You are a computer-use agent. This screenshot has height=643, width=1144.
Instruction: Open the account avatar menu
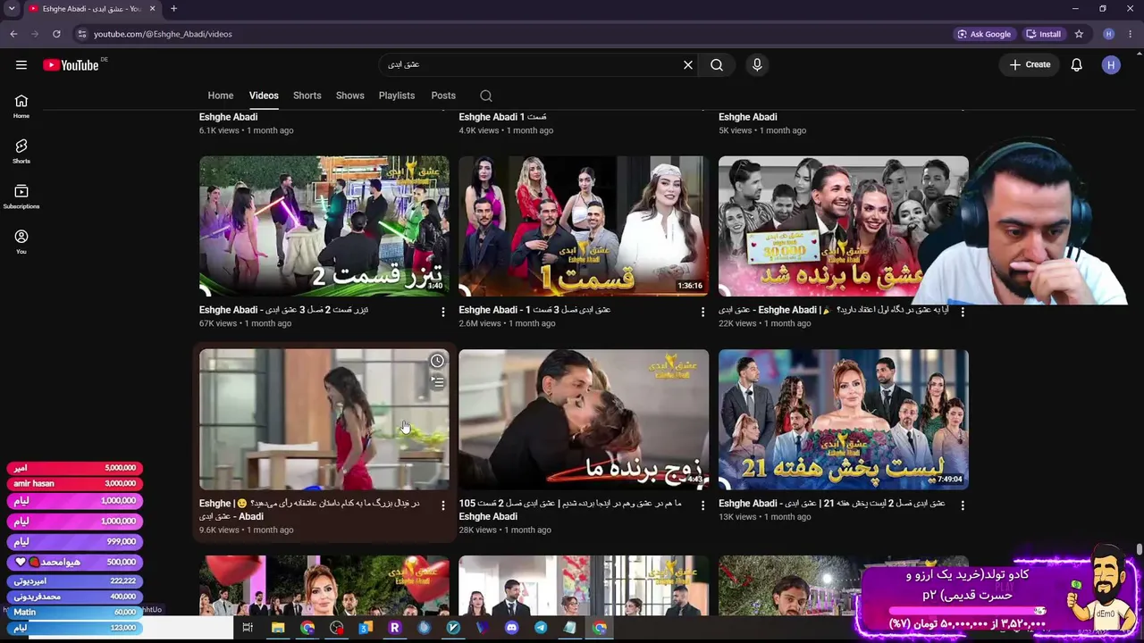tap(1111, 64)
